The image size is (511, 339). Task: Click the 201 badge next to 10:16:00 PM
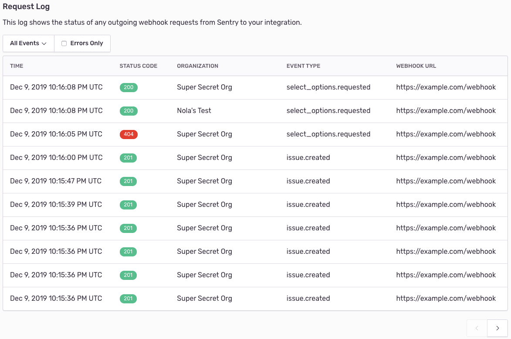[x=129, y=158]
